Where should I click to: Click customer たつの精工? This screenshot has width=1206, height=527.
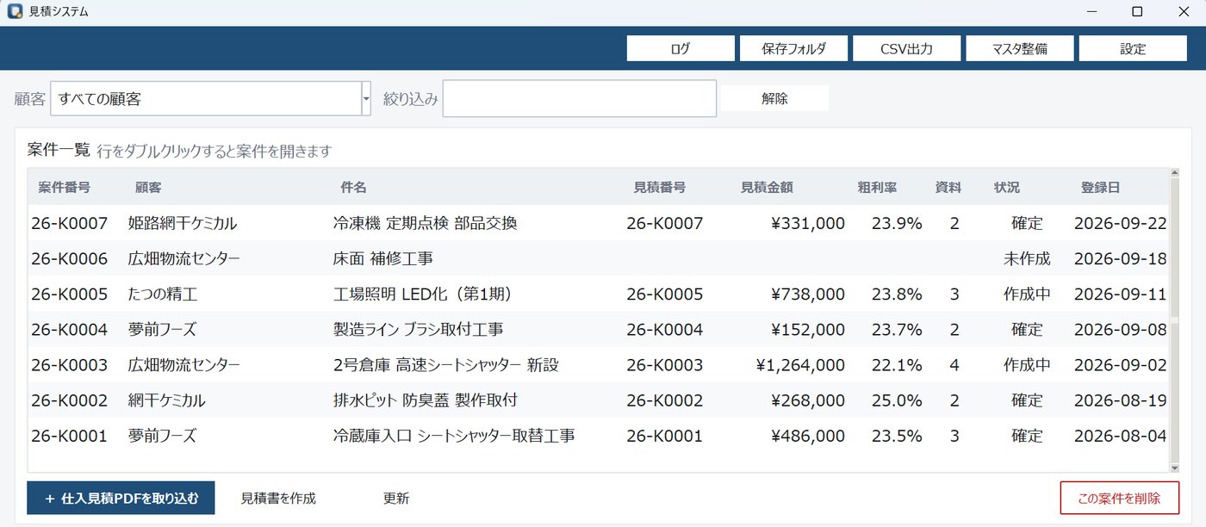(163, 294)
